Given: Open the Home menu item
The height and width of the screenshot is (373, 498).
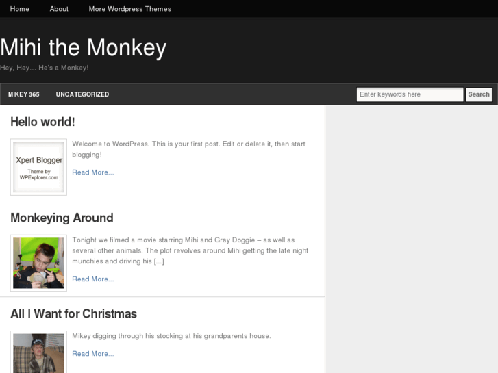Looking at the screenshot, I should point(20,9).
